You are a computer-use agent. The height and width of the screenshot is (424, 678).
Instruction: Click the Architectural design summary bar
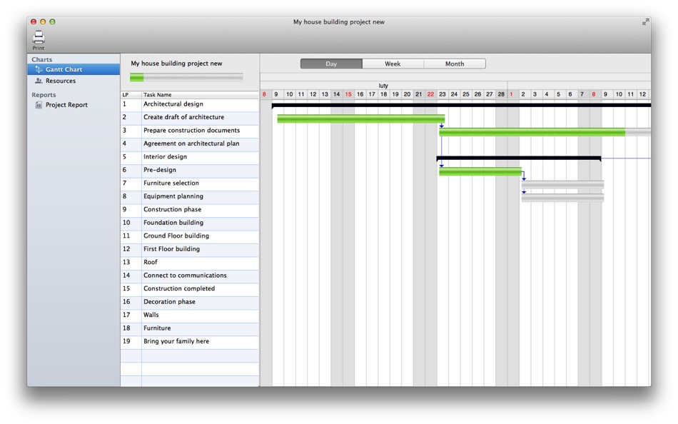coord(461,105)
